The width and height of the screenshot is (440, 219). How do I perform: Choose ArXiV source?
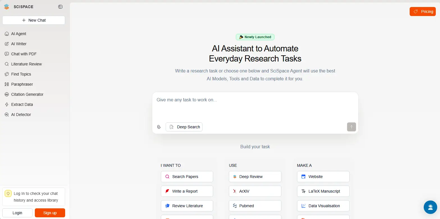tap(255, 191)
